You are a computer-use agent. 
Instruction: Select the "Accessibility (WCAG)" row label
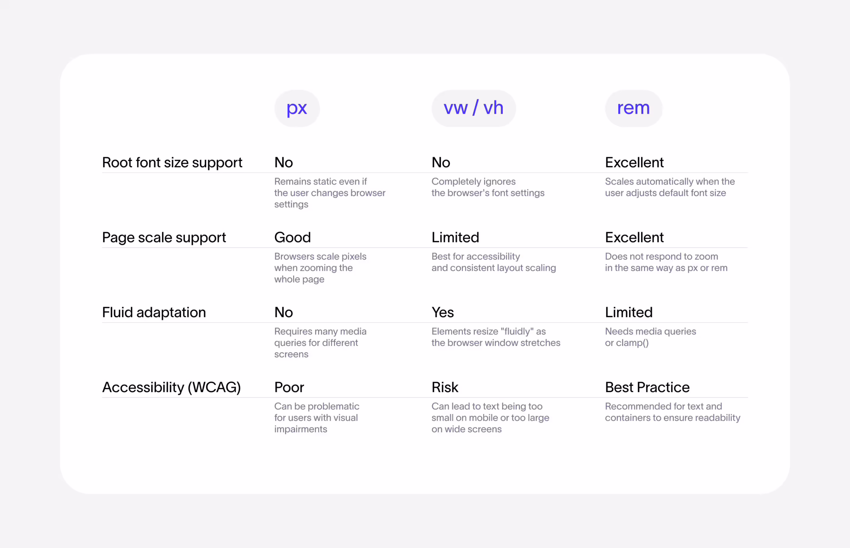pyautogui.click(x=171, y=387)
